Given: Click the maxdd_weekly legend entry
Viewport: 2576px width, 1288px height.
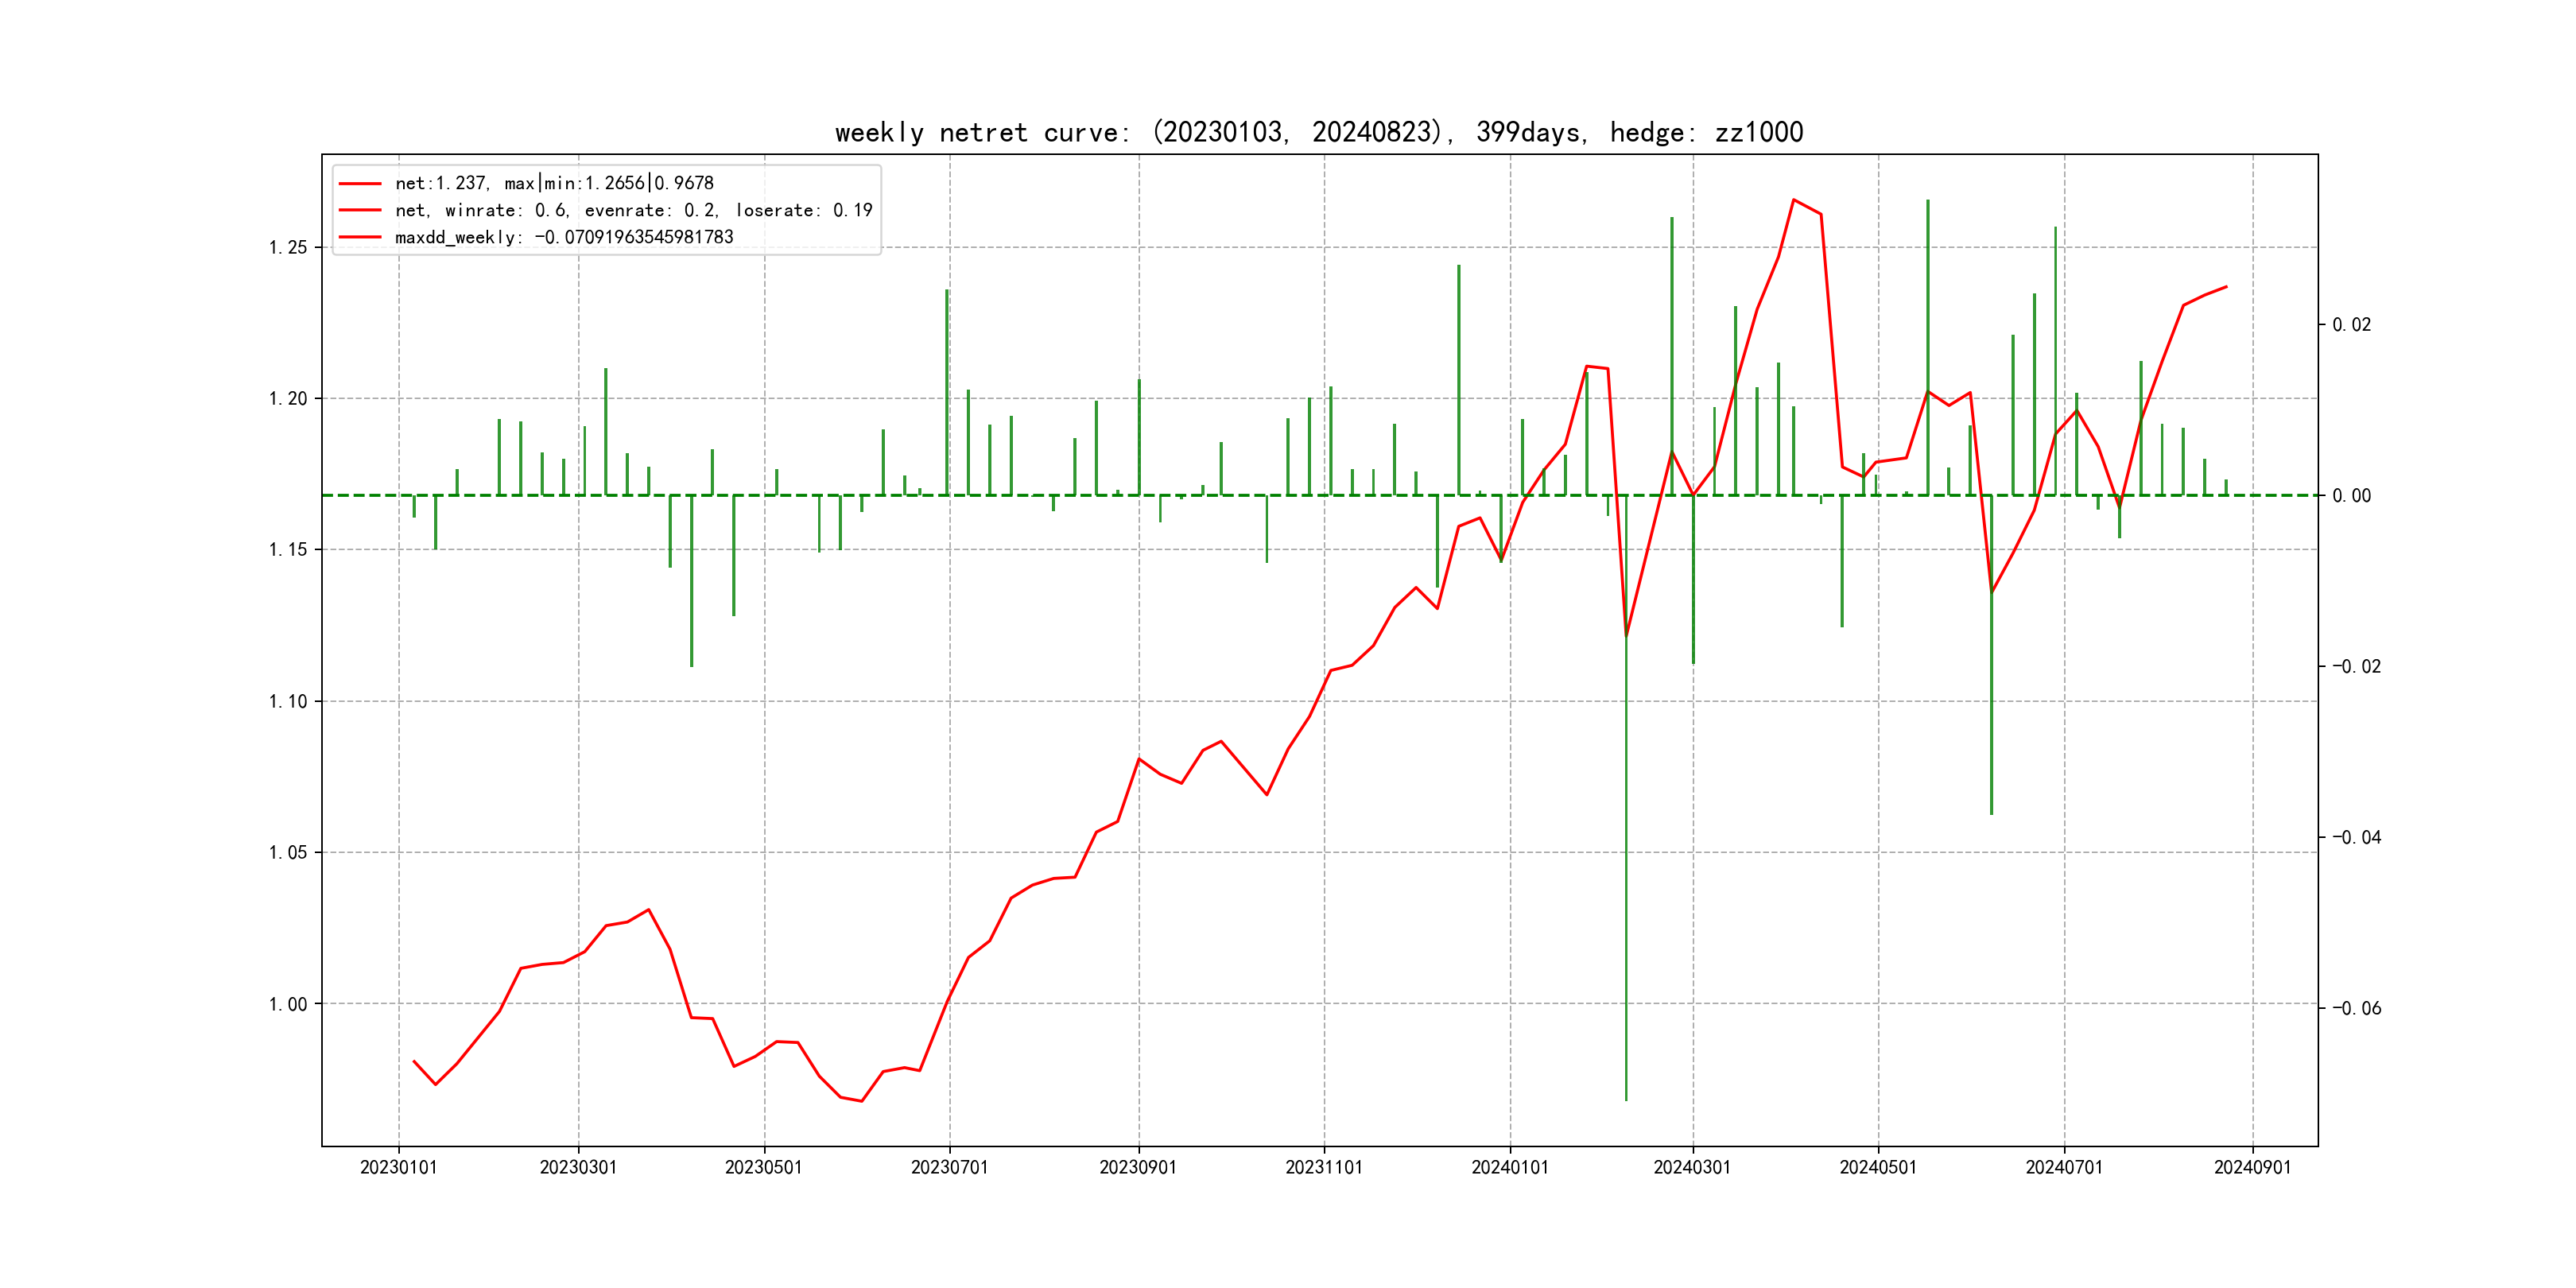Looking at the screenshot, I should point(564,237).
